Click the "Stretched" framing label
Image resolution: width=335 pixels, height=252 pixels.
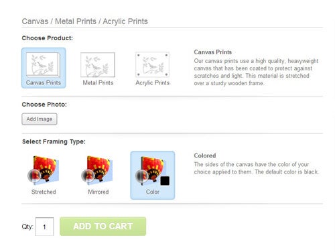click(x=44, y=192)
